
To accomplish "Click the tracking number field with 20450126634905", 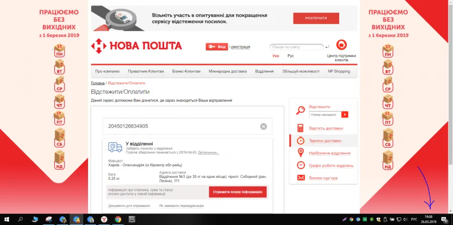I will pyautogui.click(x=187, y=126).
